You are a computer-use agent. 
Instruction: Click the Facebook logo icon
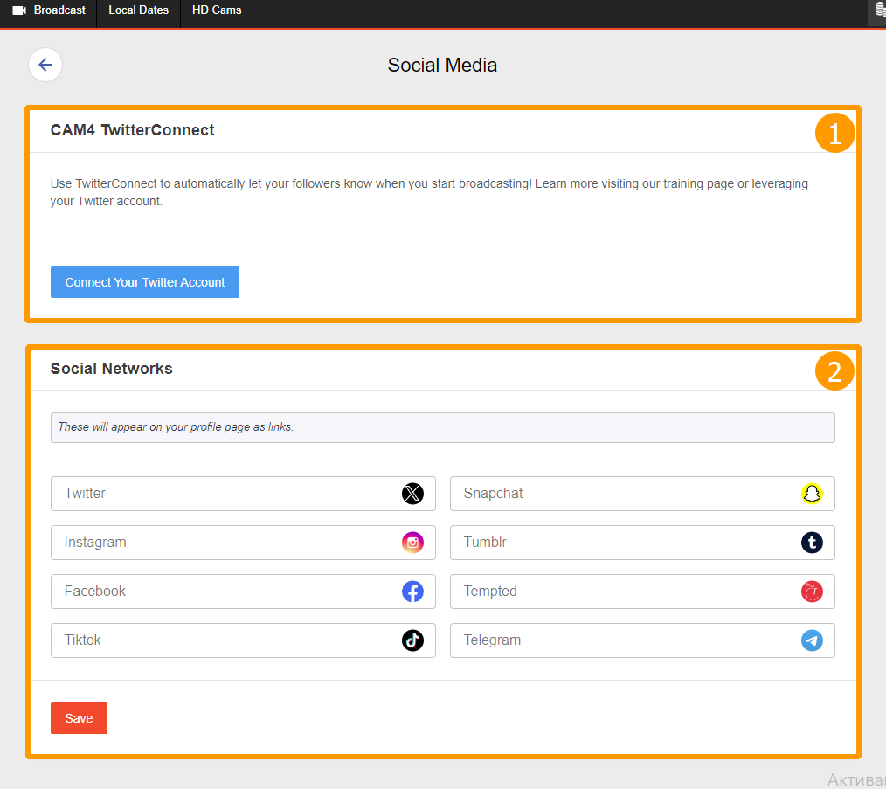(412, 592)
